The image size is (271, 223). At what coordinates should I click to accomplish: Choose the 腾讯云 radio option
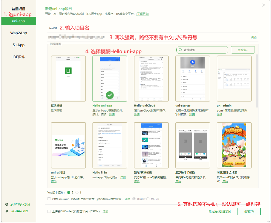tap(148, 199)
